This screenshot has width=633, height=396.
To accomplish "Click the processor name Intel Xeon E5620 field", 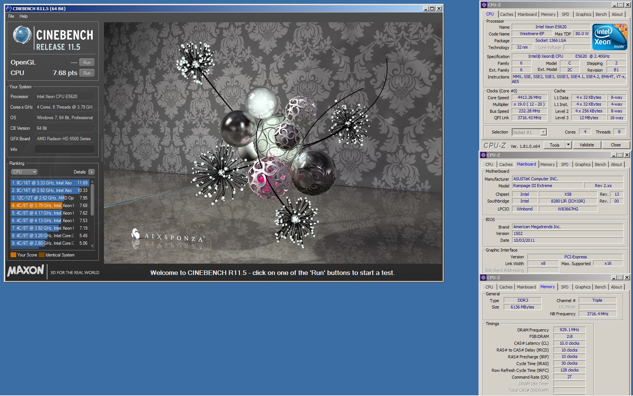I will coord(551,27).
